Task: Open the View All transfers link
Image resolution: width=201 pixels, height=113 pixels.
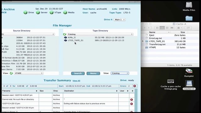Action: click(x=76, y=81)
